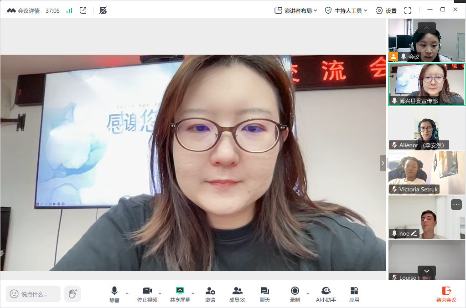466x308 pixels.
Task: Open the 主持人工具 host tools menu
Action: tap(346, 10)
